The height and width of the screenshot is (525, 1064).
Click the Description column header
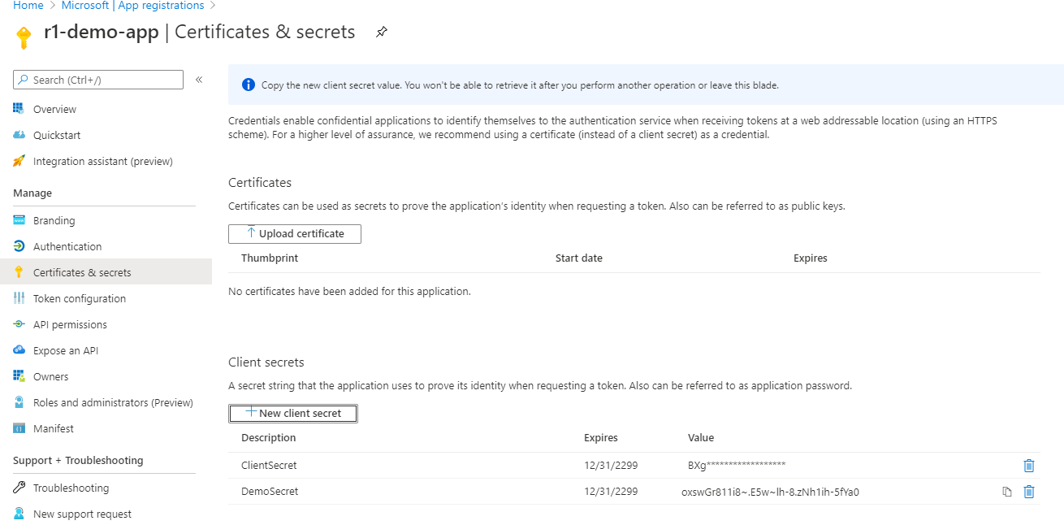(x=269, y=437)
